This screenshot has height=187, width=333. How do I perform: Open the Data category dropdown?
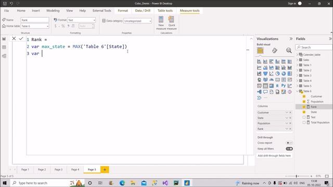[137, 21]
